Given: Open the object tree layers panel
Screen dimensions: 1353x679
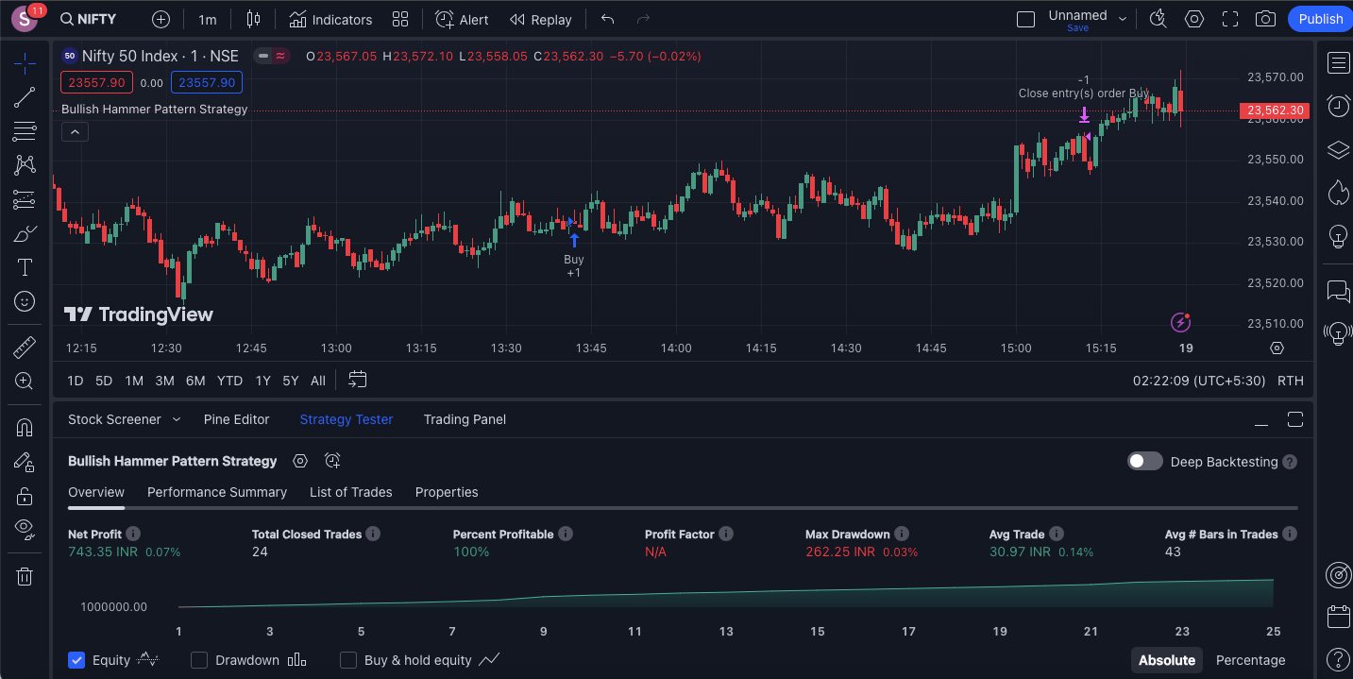Looking at the screenshot, I should click(x=1338, y=149).
